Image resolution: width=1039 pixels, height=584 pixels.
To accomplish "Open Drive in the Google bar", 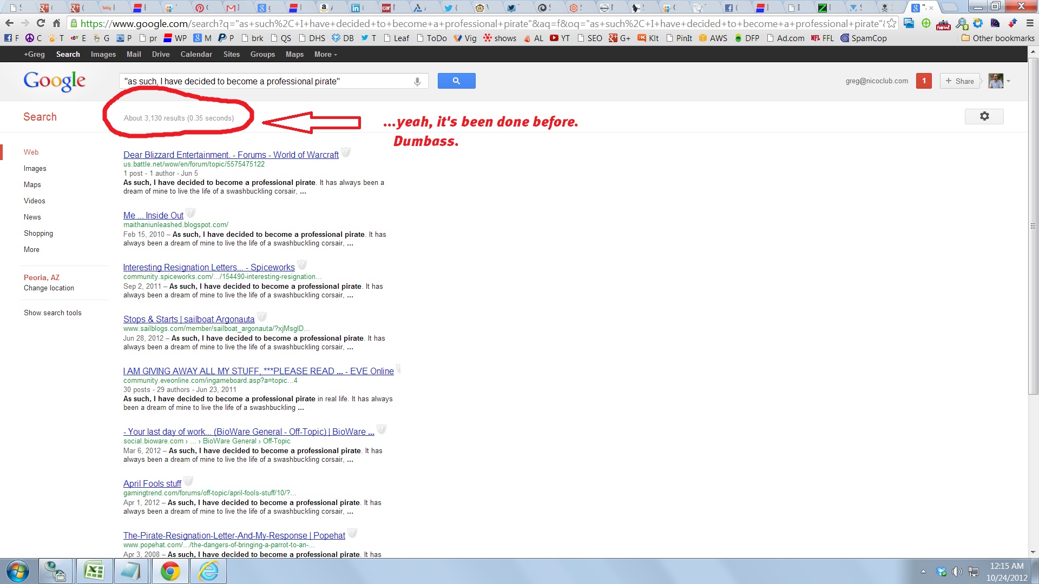I will click(161, 54).
